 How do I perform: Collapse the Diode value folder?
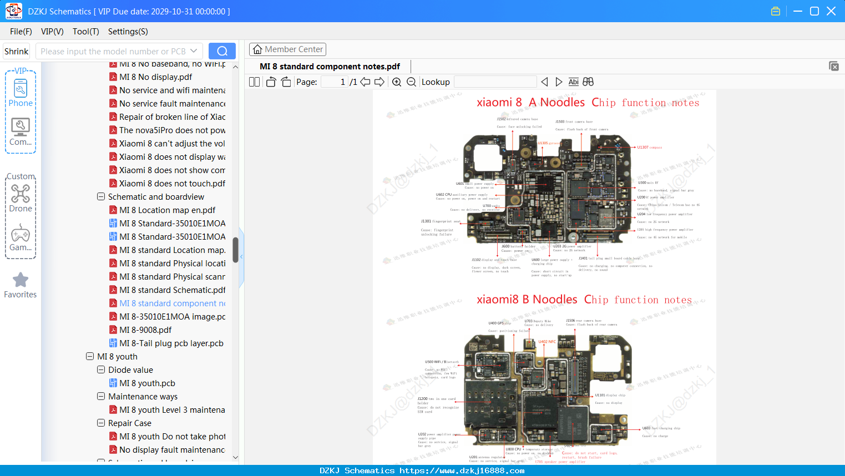pyautogui.click(x=101, y=369)
